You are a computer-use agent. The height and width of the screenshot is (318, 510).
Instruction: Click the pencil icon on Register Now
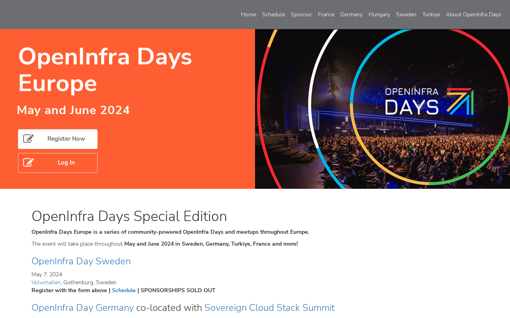click(28, 139)
